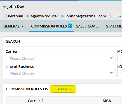The height and width of the screenshot is (104, 122).
Task: Open the Line of Business dropdown
Action: pyautogui.click(x=61, y=73)
